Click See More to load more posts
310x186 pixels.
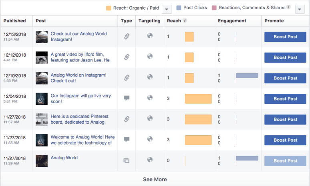point(155,179)
